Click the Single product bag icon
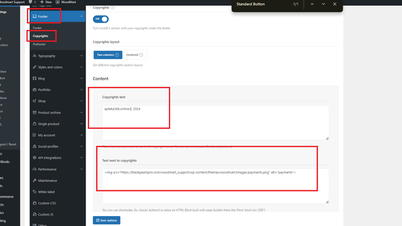This screenshot has width=402, height=226. [35, 124]
